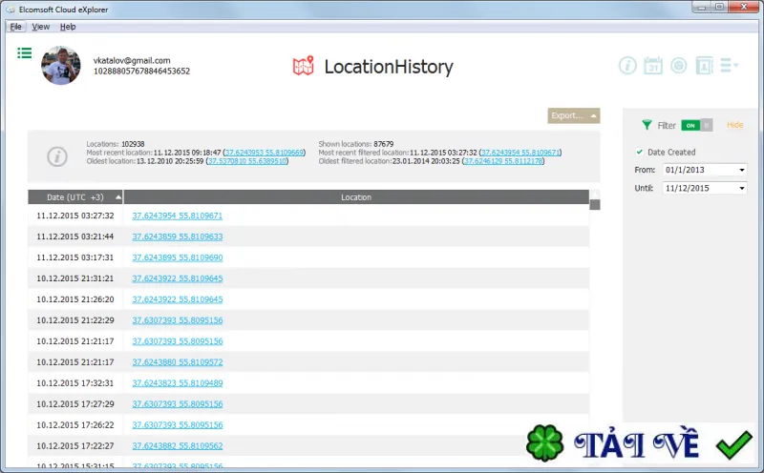Viewport: 764px width, 473px height.
Task: Open the From date dropdown
Action: tap(742, 170)
